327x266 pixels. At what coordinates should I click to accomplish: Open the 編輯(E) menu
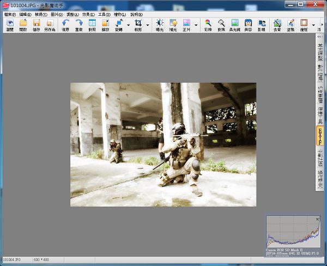point(25,14)
